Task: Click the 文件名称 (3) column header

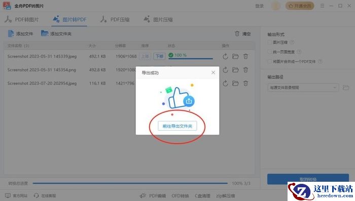Action: point(18,46)
